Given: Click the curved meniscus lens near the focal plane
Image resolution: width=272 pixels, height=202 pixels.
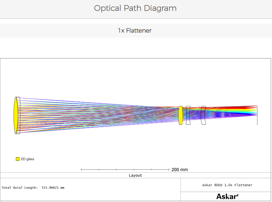Looking at the screenshot, I should pos(203,115).
